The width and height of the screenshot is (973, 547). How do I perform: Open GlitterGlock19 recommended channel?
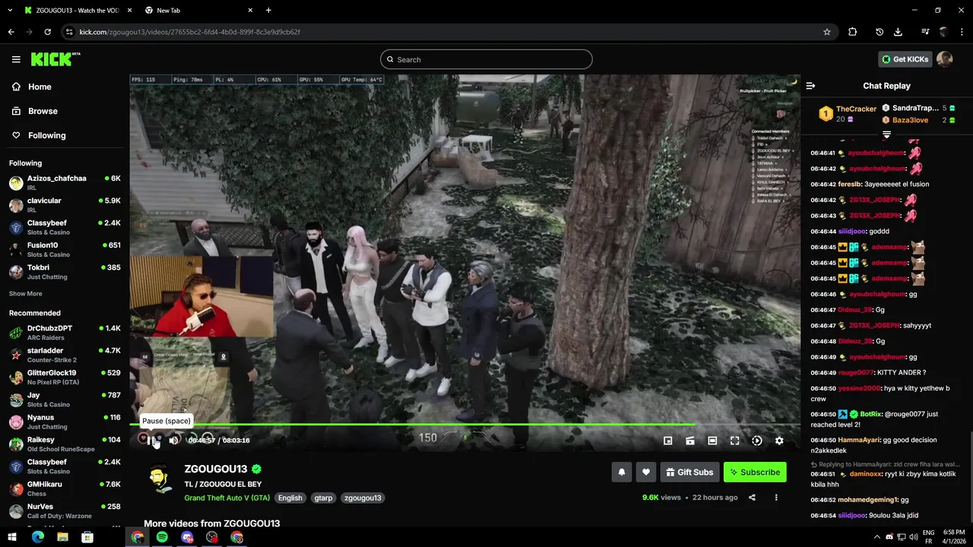click(x=65, y=378)
